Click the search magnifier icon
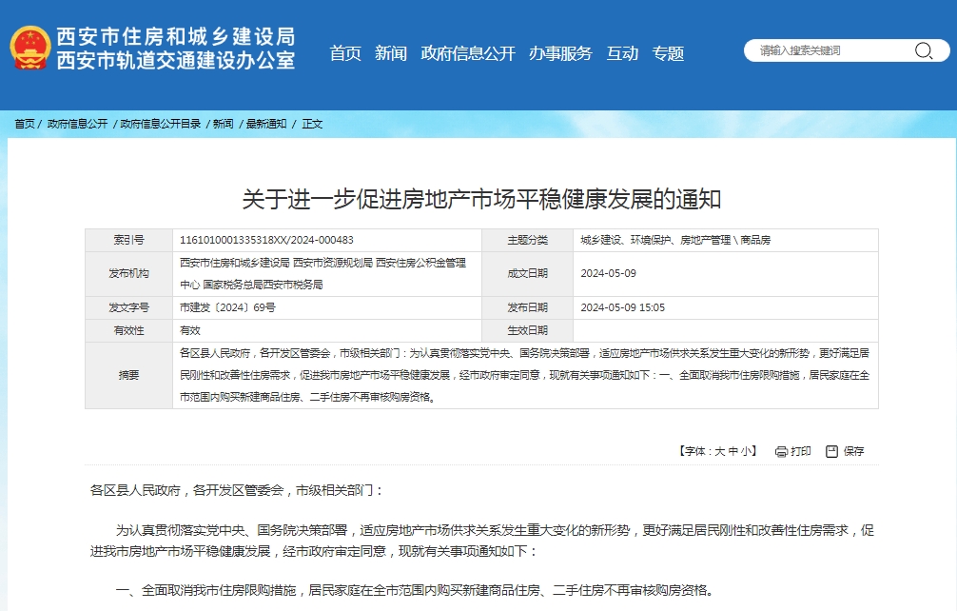The image size is (957, 611). [x=923, y=51]
